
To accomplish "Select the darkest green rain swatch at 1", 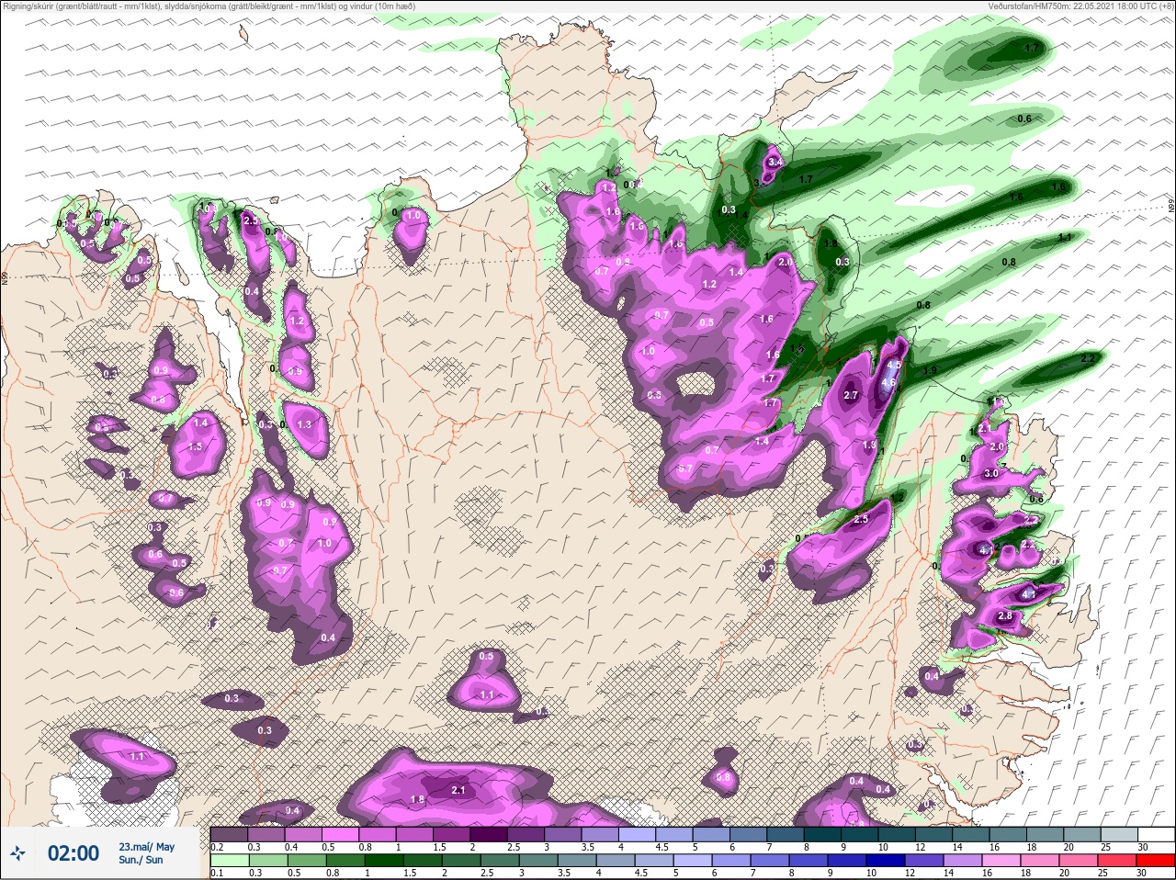I will click(x=383, y=860).
